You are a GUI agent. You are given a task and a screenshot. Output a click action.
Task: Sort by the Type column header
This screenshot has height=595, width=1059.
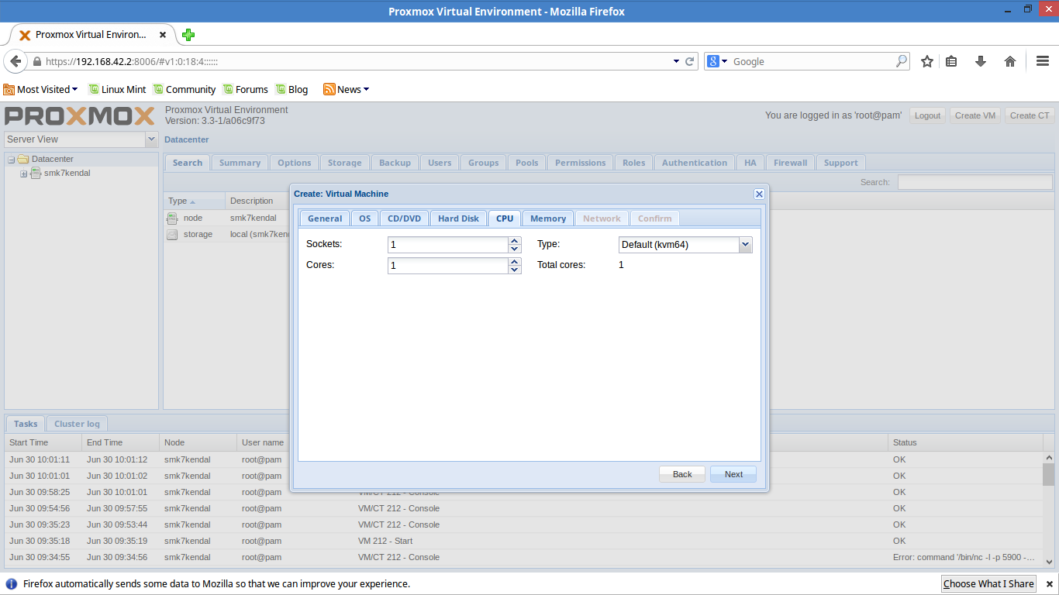tap(194, 201)
